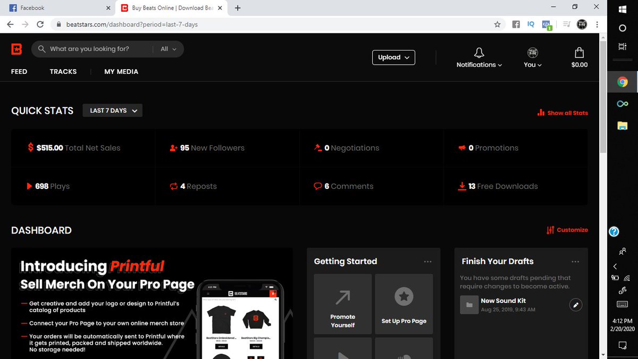Open a new browser tab
638x359 pixels.
(x=238, y=8)
